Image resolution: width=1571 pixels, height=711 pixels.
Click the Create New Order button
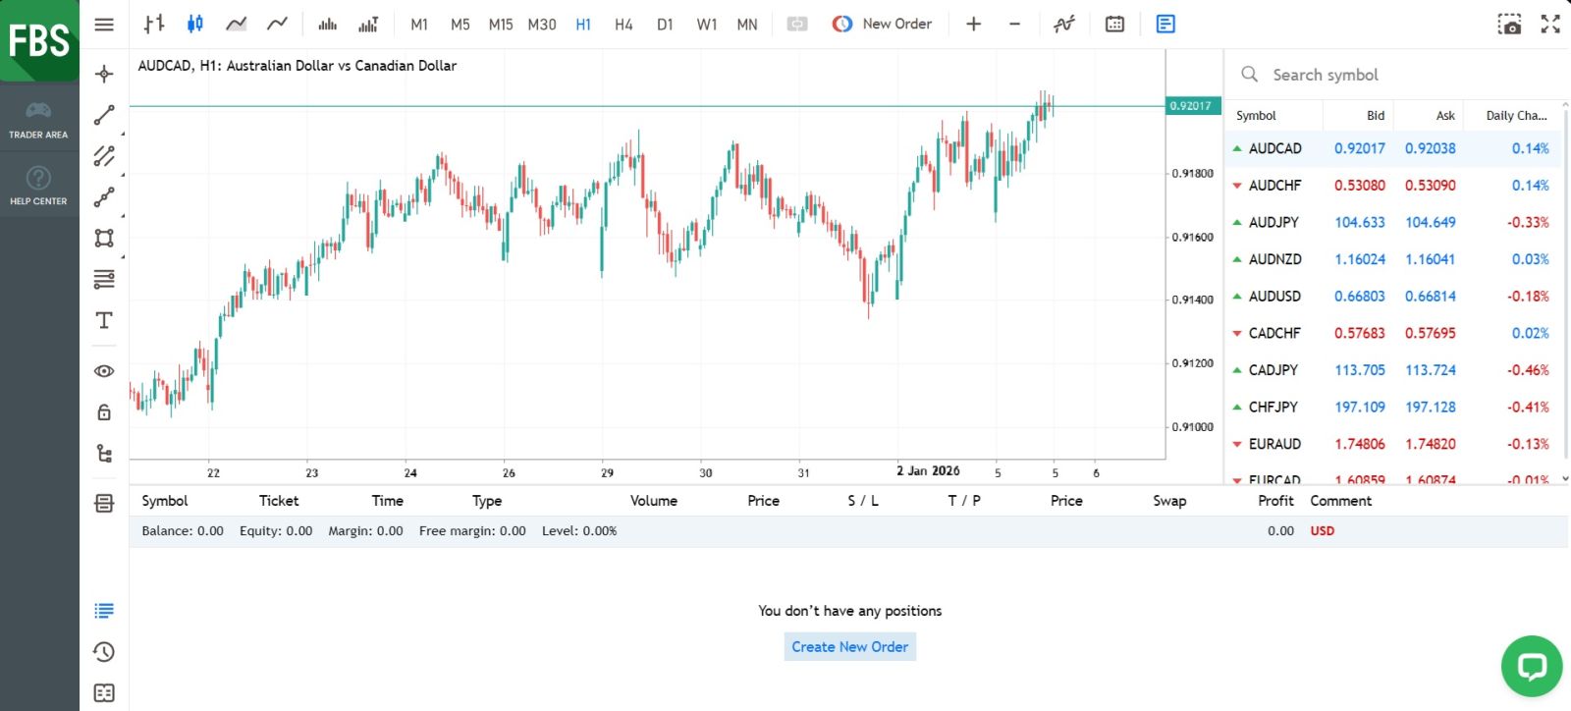point(849,646)
